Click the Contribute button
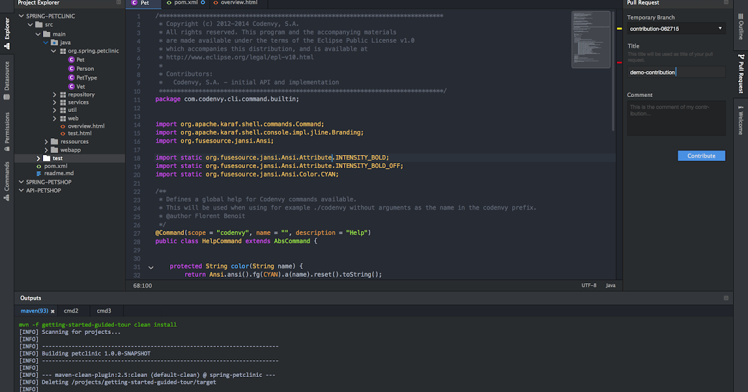This screenshot has height=392, width=748. point(701,156)
